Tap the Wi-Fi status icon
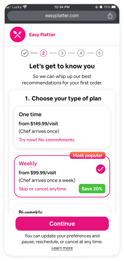 click(25, 7)
